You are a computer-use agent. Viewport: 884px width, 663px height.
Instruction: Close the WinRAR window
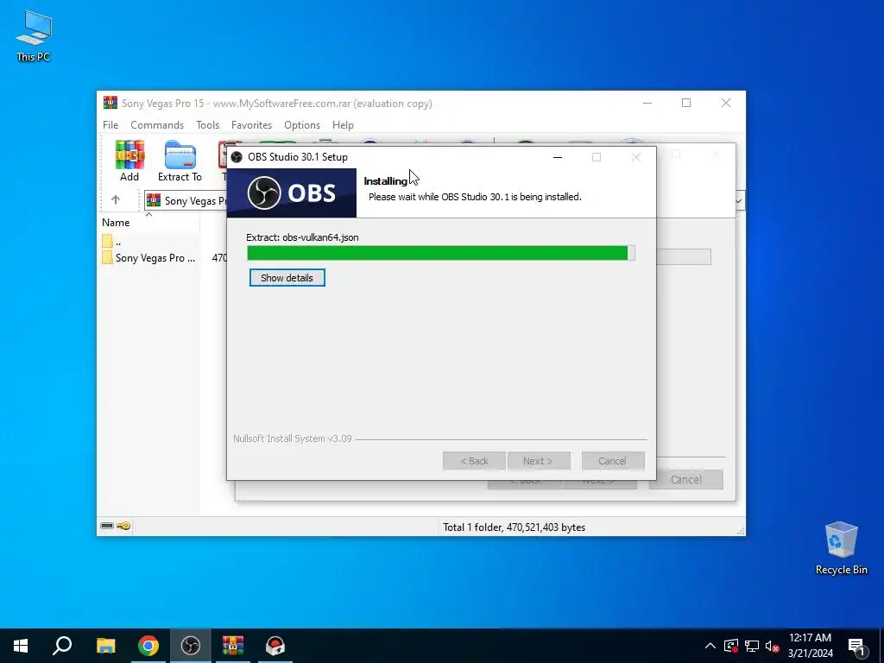point(726,103)
